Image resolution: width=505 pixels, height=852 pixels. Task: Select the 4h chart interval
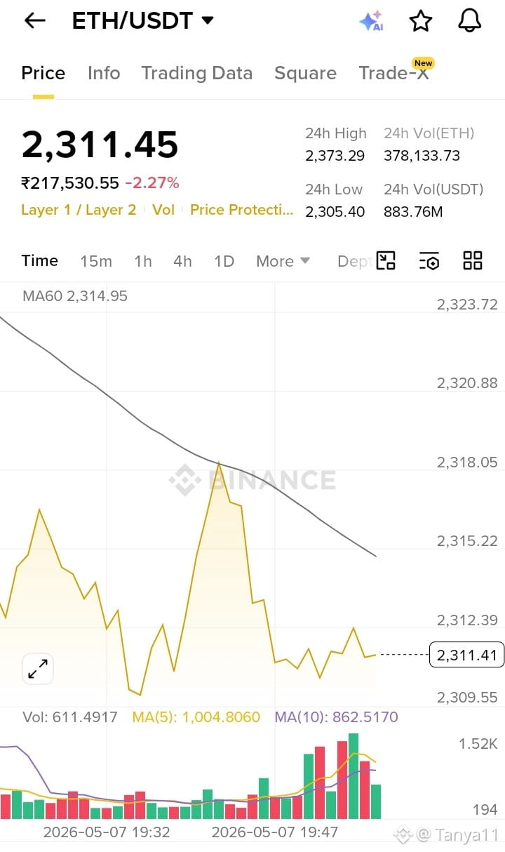point(182,261)
